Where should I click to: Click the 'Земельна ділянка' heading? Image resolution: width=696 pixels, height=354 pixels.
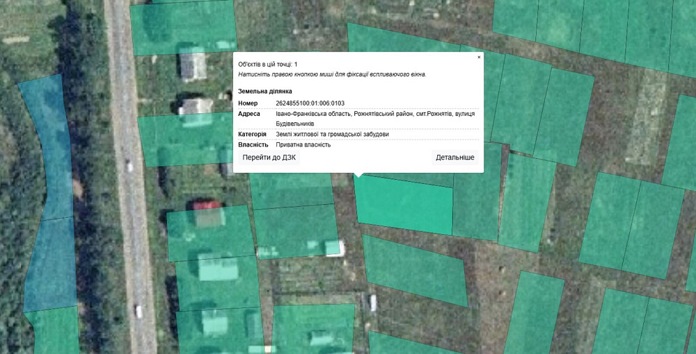point(265,91)
